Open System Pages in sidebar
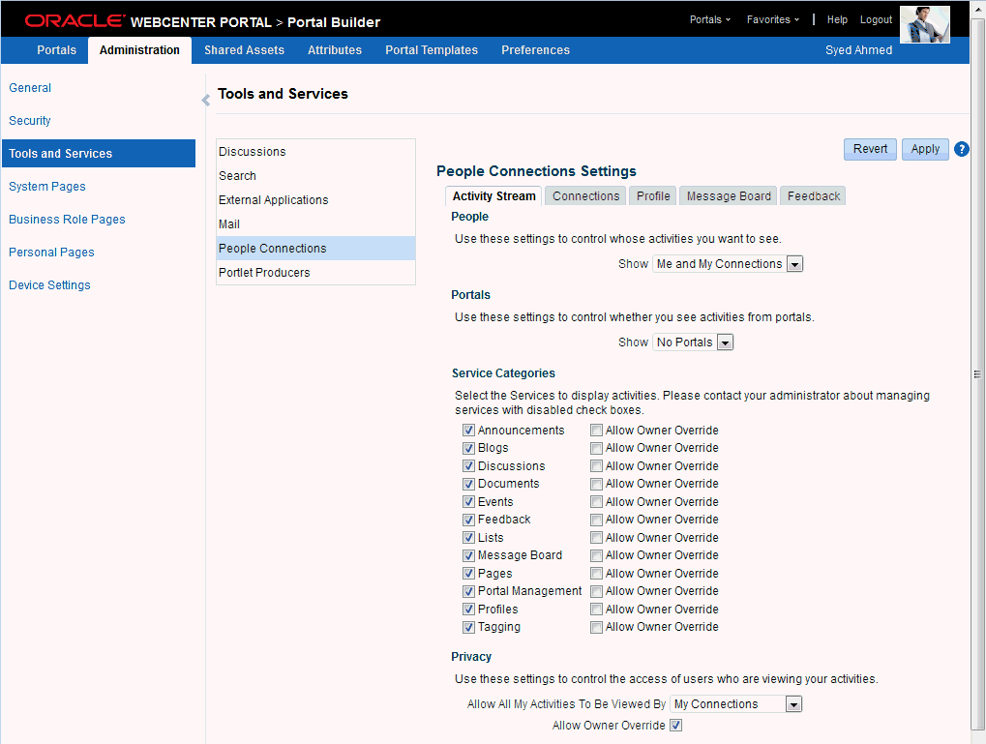 47,187
